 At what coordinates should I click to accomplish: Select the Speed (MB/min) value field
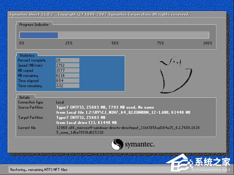(67, 65)
